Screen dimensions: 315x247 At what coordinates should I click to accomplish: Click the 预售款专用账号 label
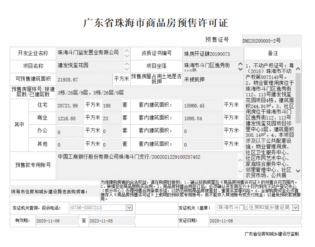pos(33,165)
